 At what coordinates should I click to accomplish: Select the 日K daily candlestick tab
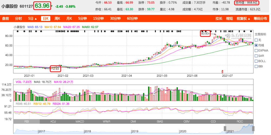click(x=46, y=19)
